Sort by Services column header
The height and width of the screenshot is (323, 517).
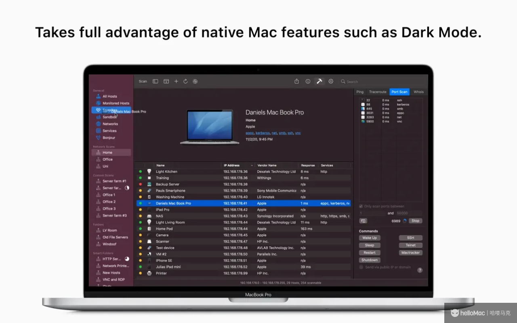click(x=334, y=166)
